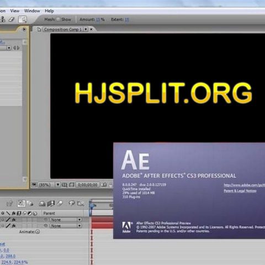Image resolution: width=265 pixels, height=265 pixels.
Task: Click the Amount percentage value
Action: [98, 19]
